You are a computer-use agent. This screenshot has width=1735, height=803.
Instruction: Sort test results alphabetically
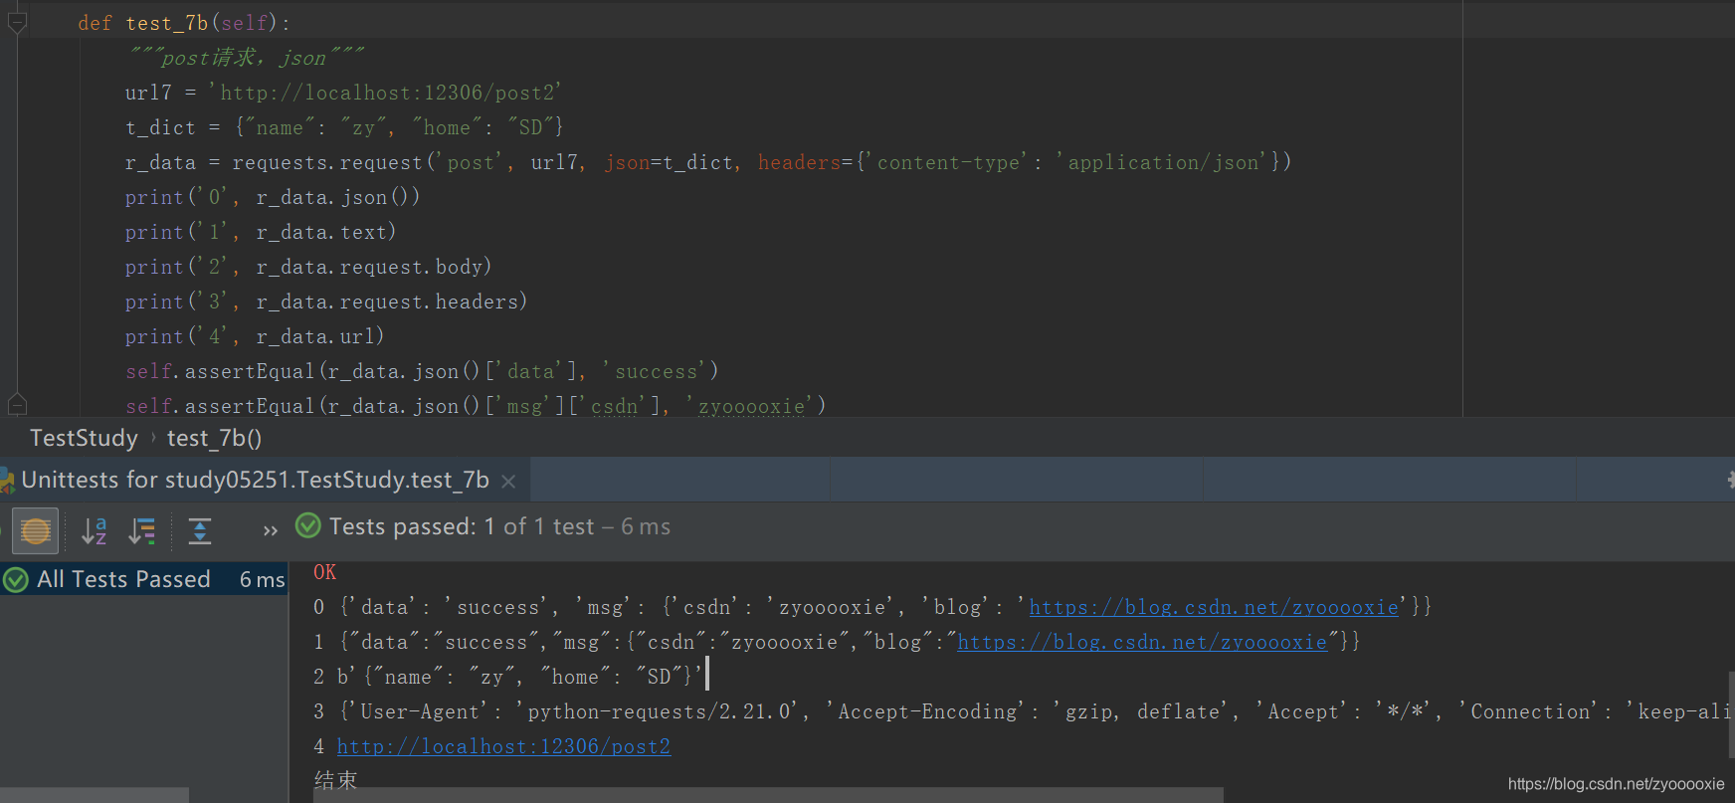[94, 530]
